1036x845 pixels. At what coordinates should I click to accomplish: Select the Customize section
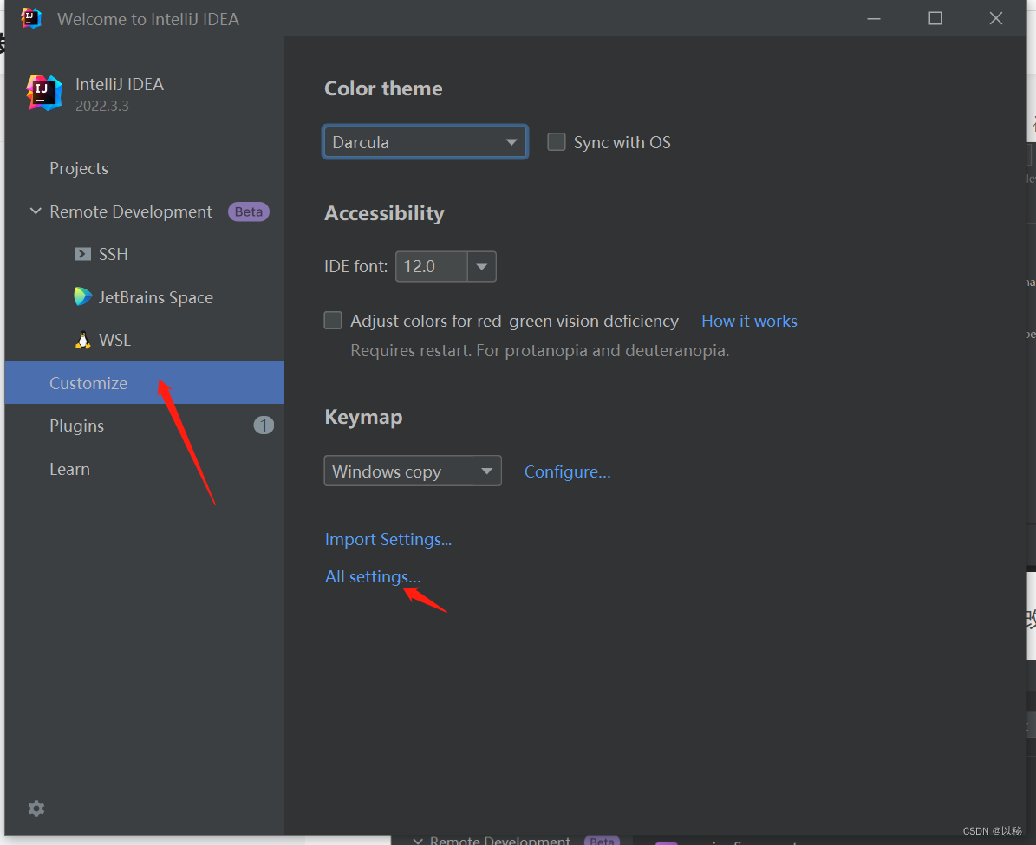[x=145, y=383]
